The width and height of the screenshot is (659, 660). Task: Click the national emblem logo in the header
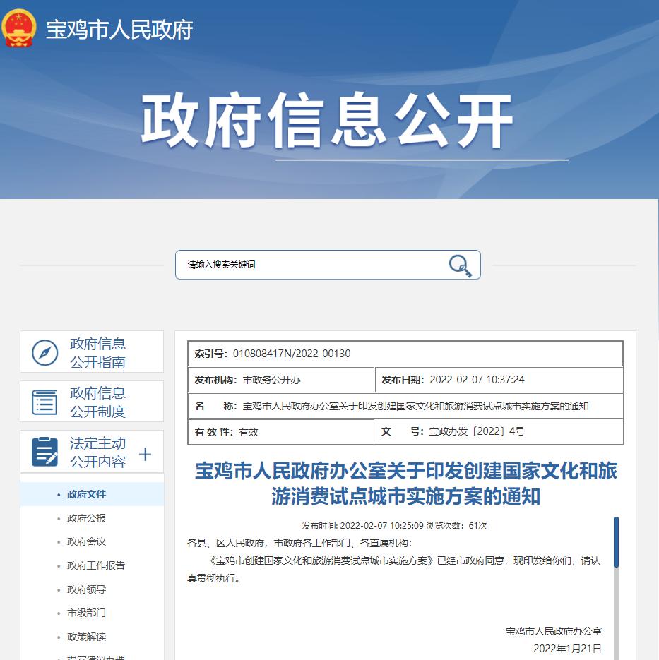click(19, 29)
